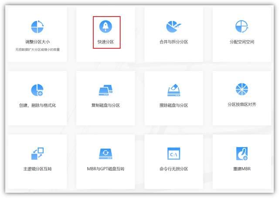Screen dimensions: 279x198
Task: Click the 重建MBR icon
Action: click(242, 154)
